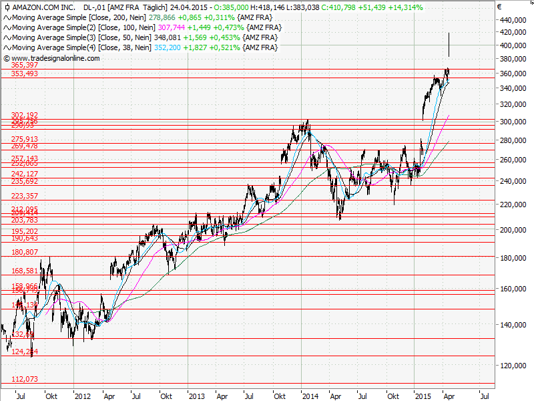The height and width of the screenshot is (401, 534).
Task: Expand the AMZ FRA instrument selector
Action: [124, 7]
